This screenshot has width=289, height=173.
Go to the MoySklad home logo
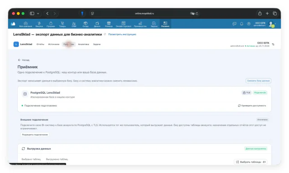click(13, 24)
